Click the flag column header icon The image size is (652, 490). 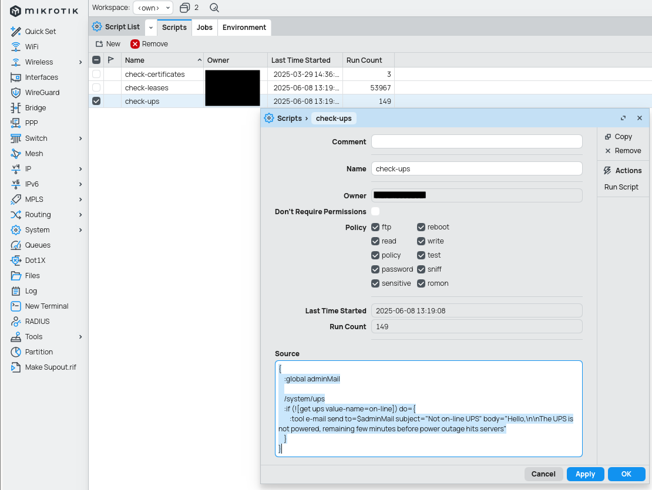coord(111,60)
